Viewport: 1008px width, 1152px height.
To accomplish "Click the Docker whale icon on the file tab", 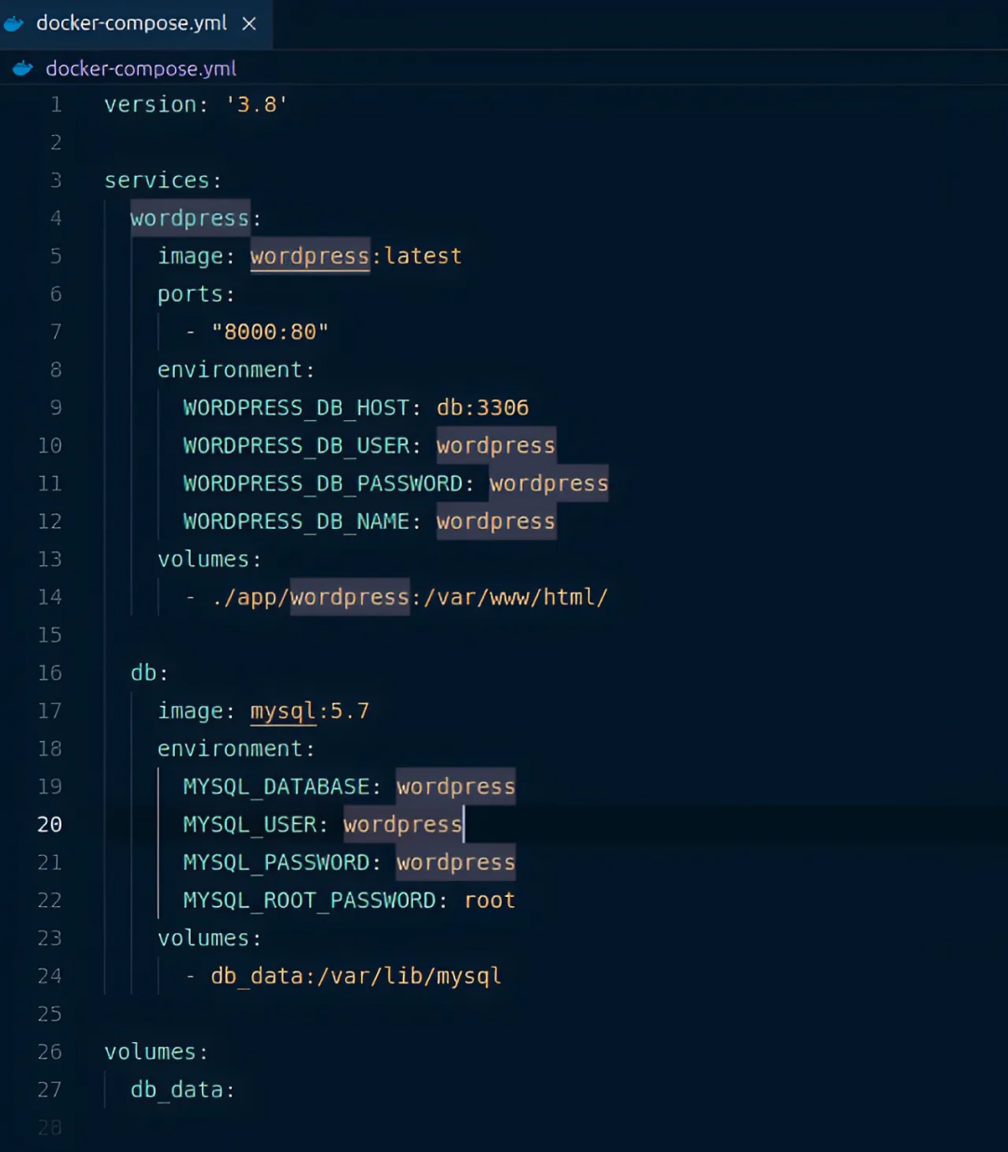I will pyautogui.click(x=15, y=23).
